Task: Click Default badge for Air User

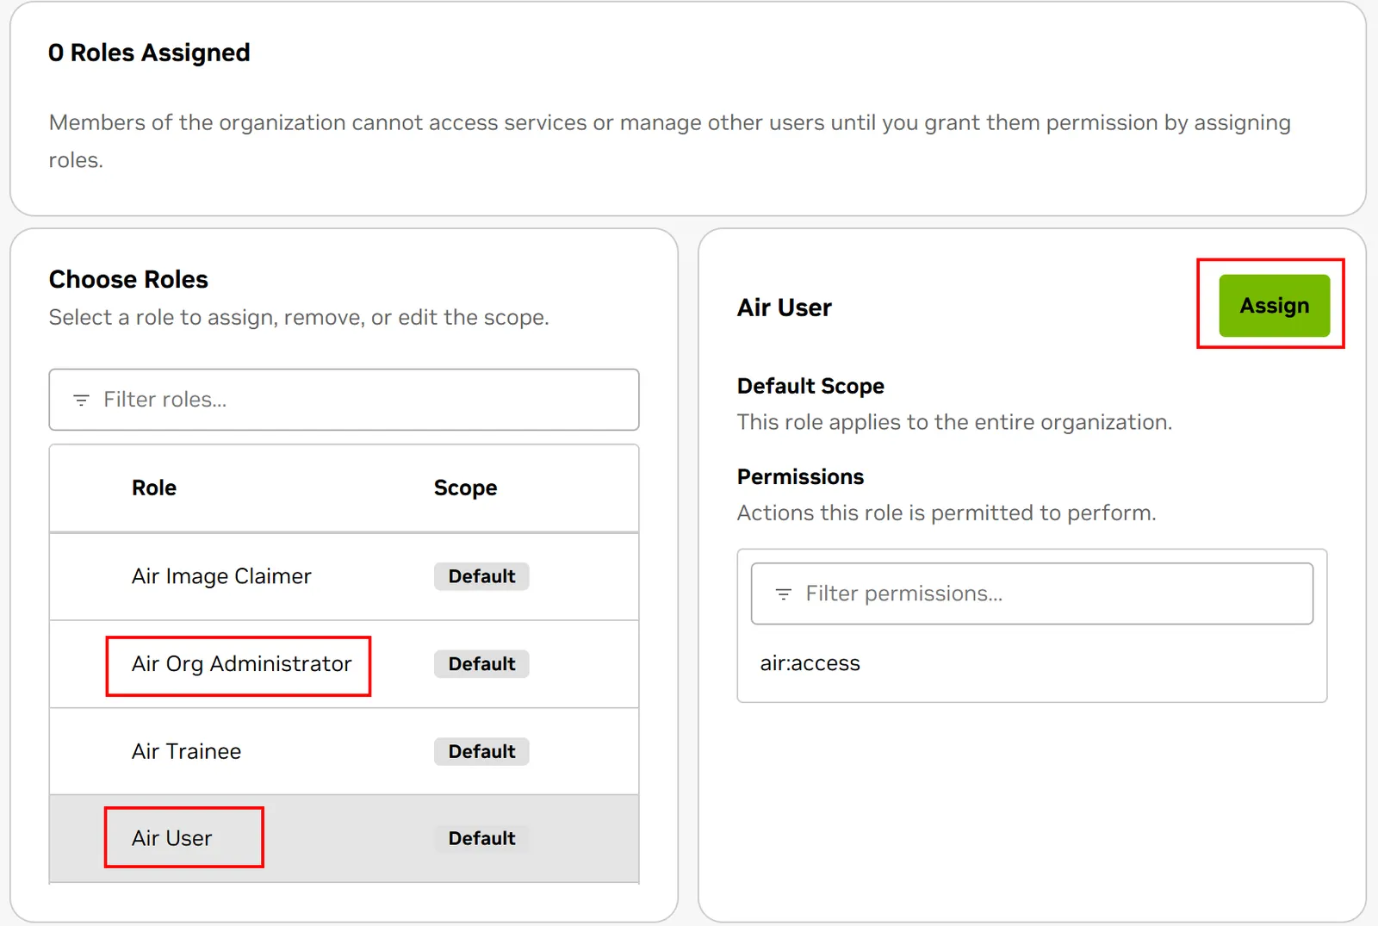Action: click(481, 838)
